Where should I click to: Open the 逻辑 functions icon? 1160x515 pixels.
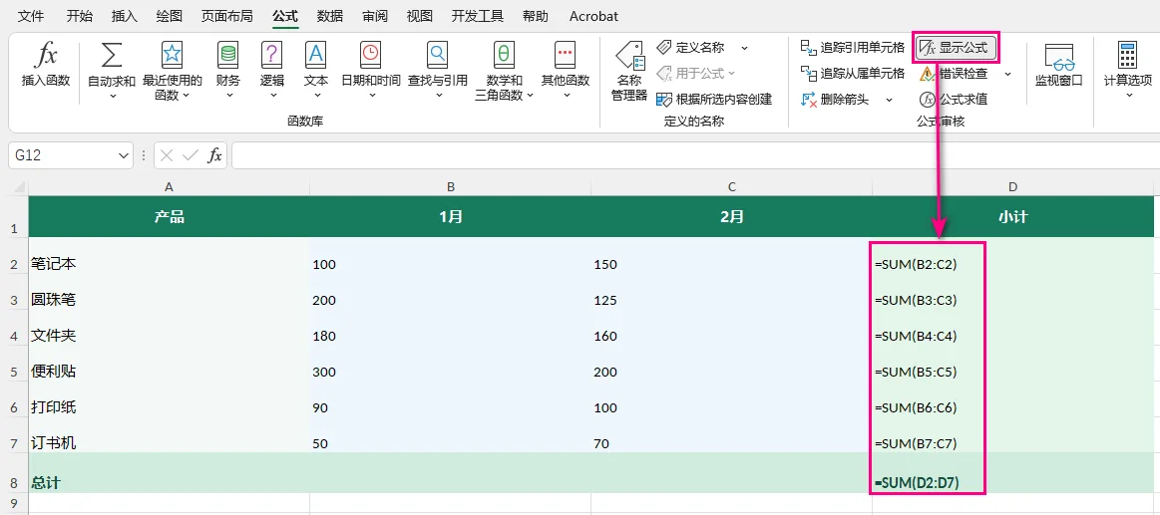tap(272, 55)
